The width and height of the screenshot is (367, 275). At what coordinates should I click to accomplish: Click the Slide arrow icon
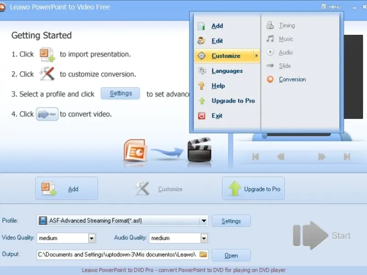click(270, 66)
